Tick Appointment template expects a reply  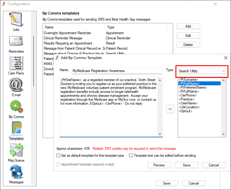pyautogui.click(x=58, y=164)
